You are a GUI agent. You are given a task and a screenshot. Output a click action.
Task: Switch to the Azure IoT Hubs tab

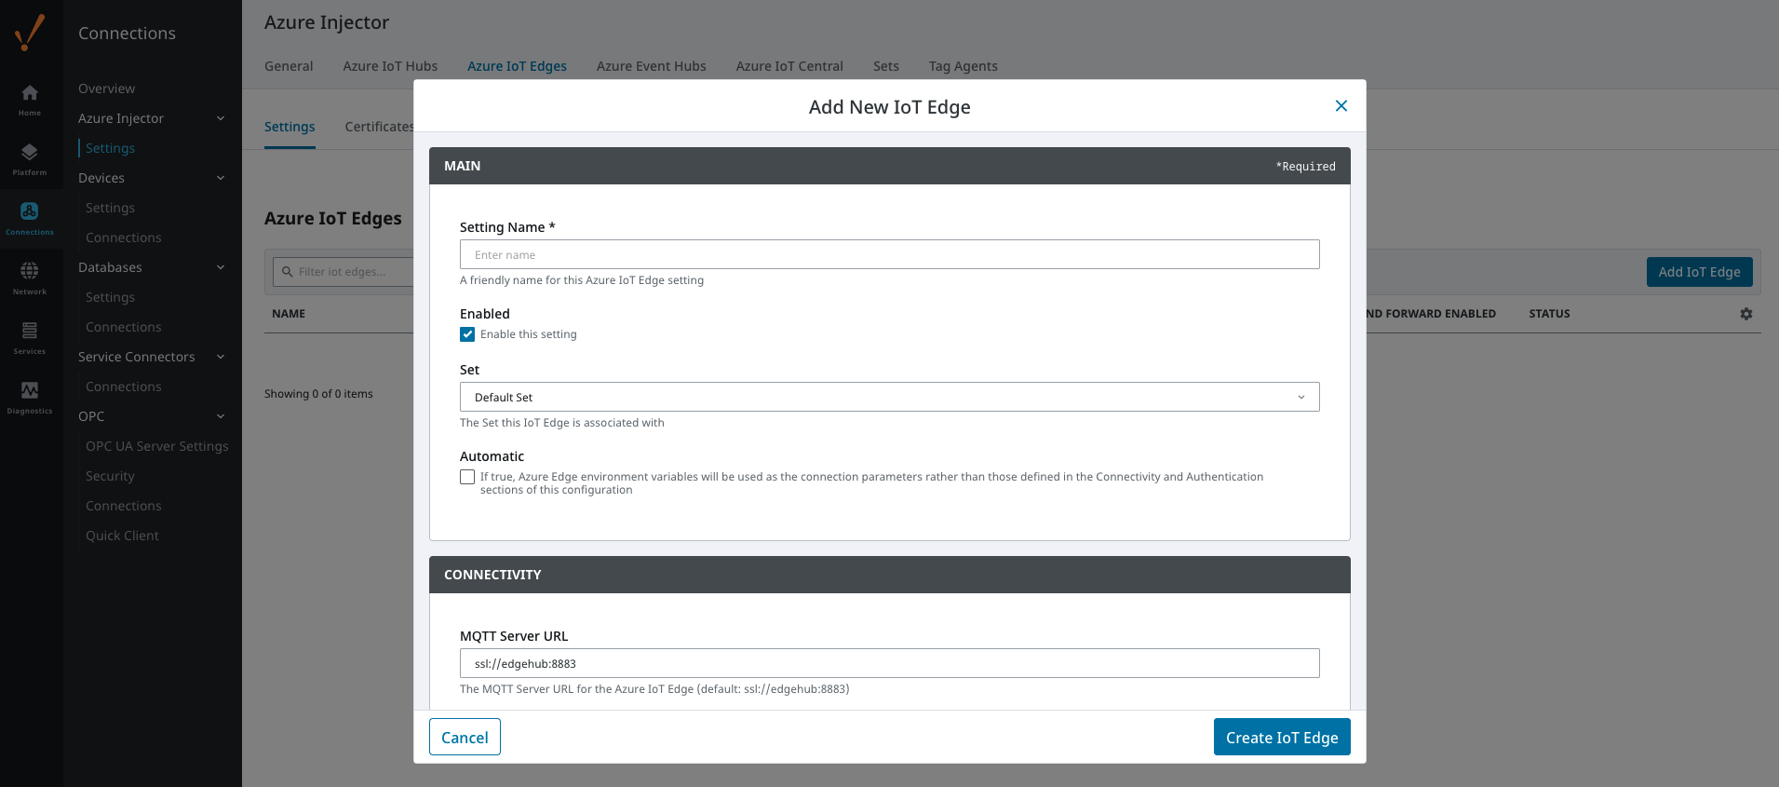[390, 66]
